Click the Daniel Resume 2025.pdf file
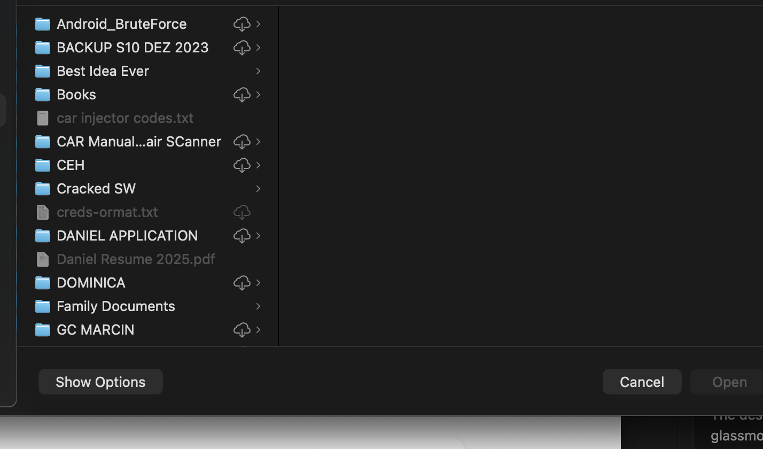The width and height of the screenshot is (763, 449). point(136,259)
